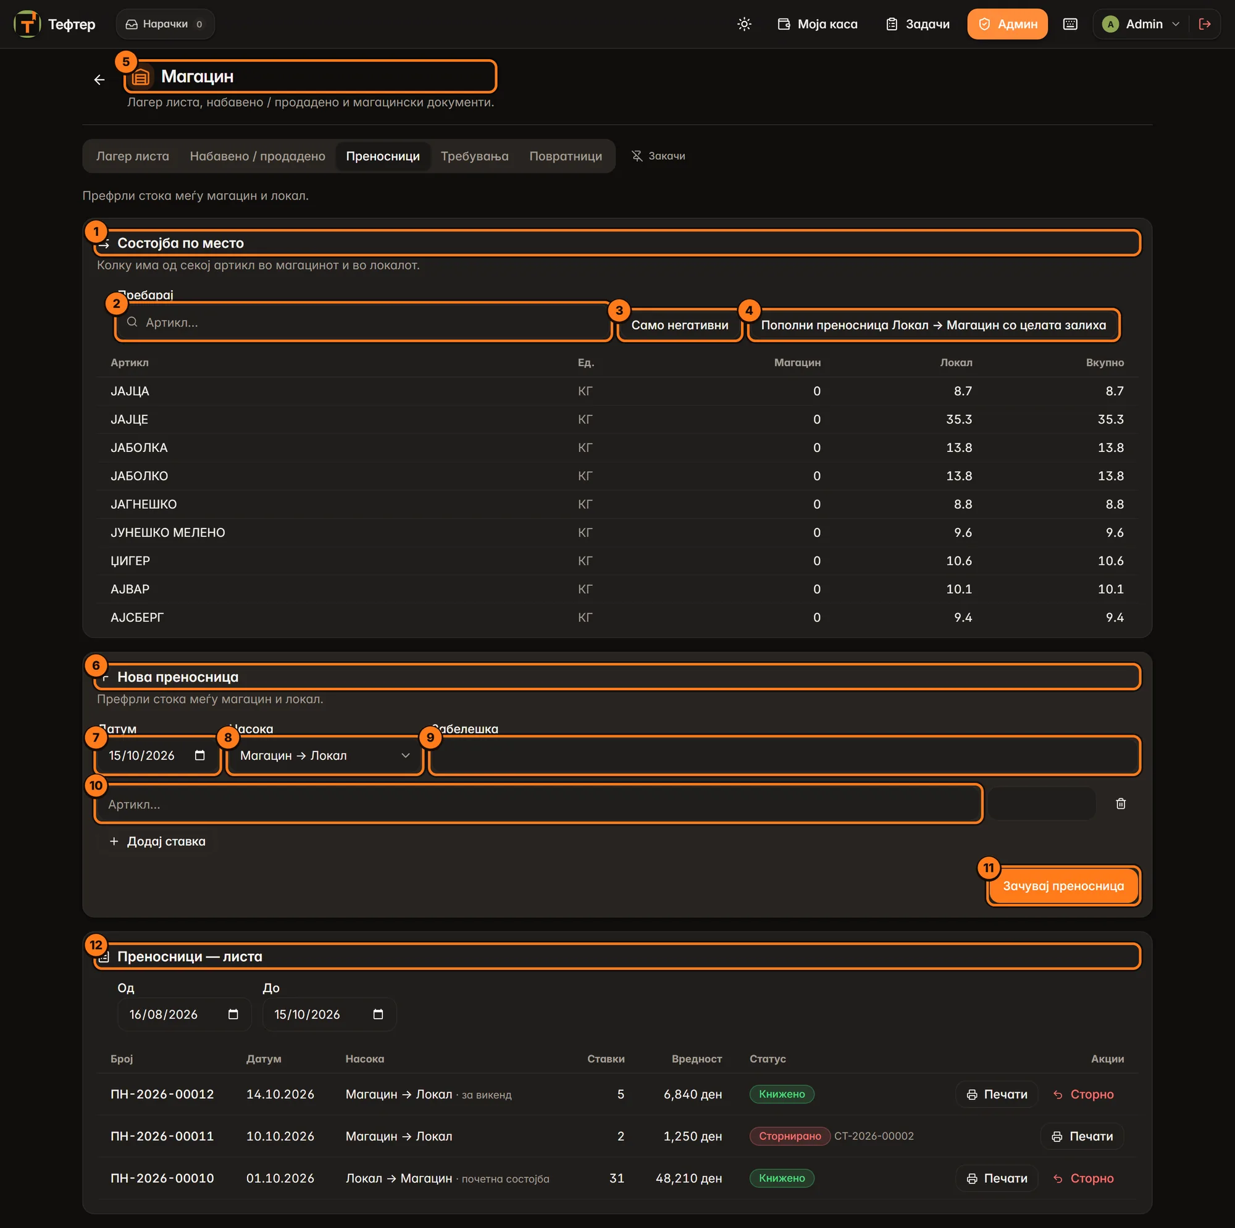Click Сторно for ПН-2026-00010
The image size is (1235, 1228).
click(x=1083, y=1178)
